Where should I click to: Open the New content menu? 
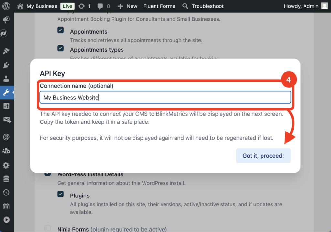pos(127,6)
